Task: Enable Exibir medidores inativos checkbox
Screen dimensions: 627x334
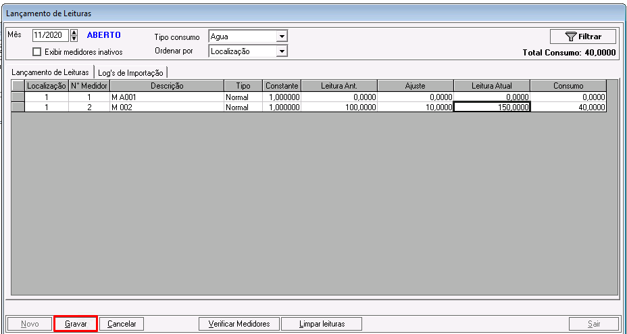Action: click(37, 52)
